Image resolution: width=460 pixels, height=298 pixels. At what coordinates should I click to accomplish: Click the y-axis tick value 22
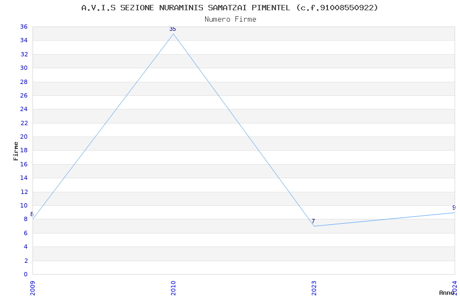click(24, 123)
